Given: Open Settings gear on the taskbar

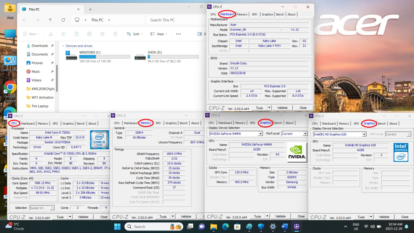Looking at the screenshot, I should coord(273,227).
